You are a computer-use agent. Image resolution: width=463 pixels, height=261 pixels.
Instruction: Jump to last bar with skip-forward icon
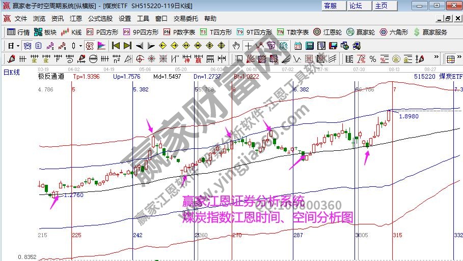tap(127, 46)
